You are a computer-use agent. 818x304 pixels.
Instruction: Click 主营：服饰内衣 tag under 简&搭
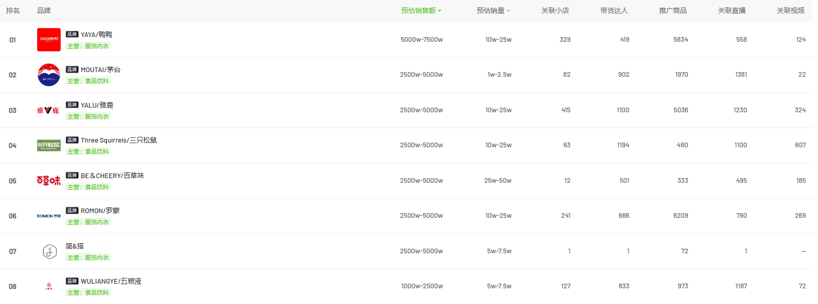pos(88,258)
